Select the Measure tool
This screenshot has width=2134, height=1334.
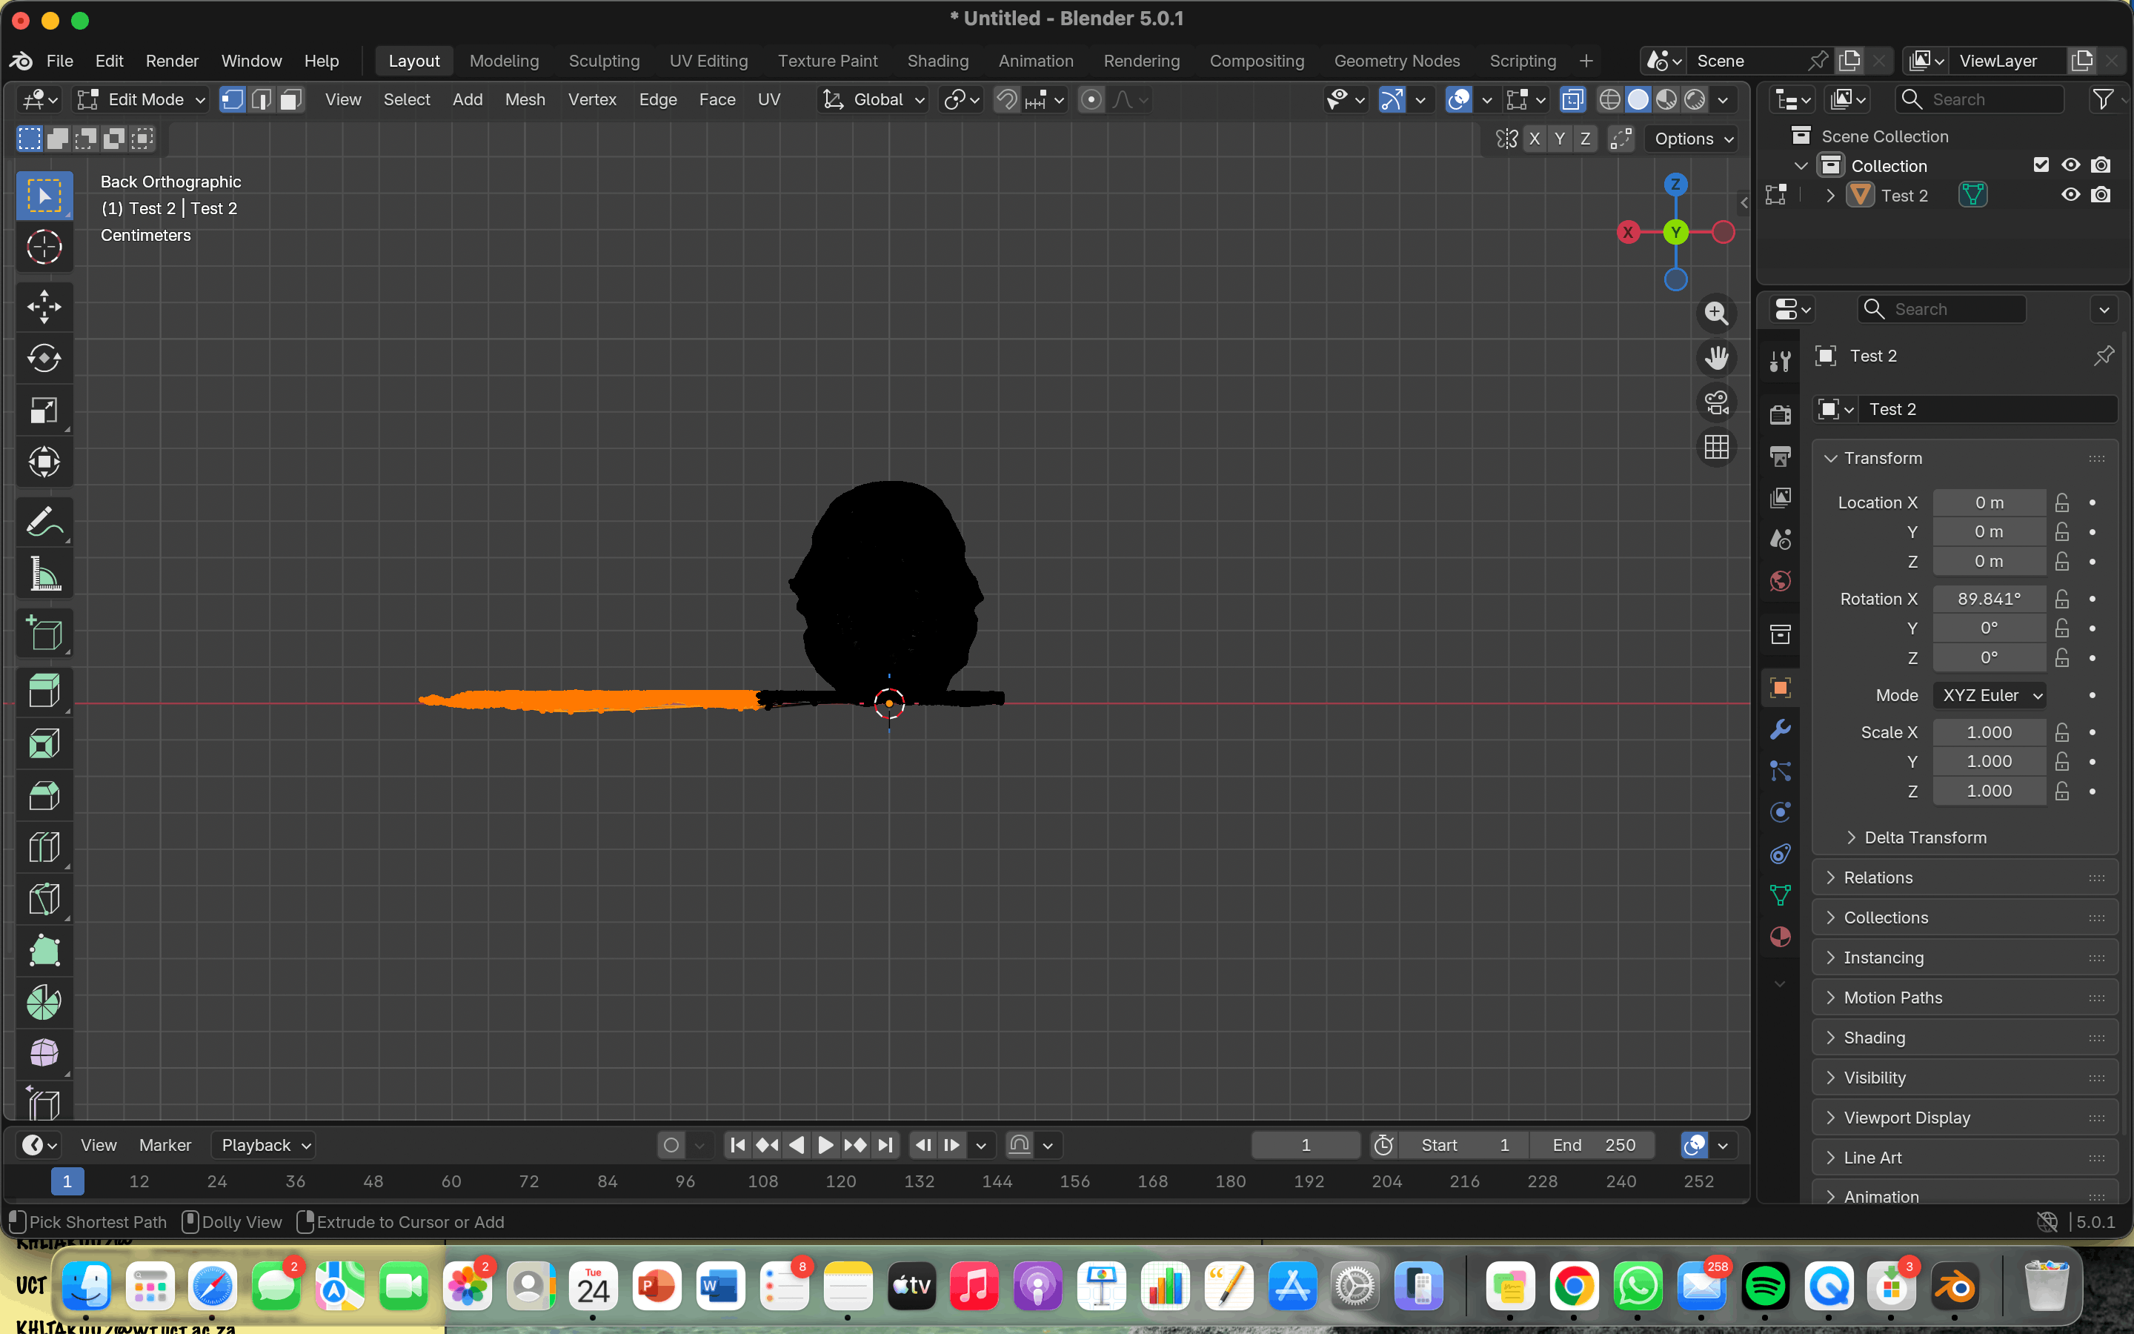point(43,574)
